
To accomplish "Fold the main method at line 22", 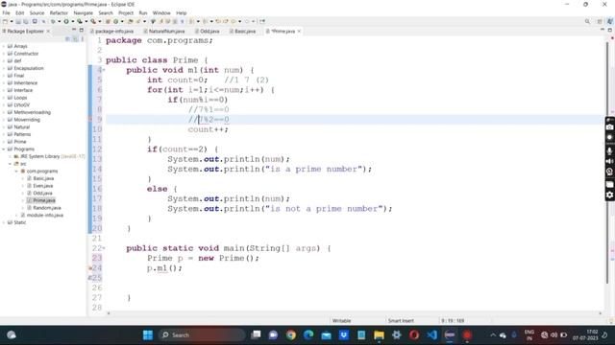I will pyautogui.click(x=104, y=248).
